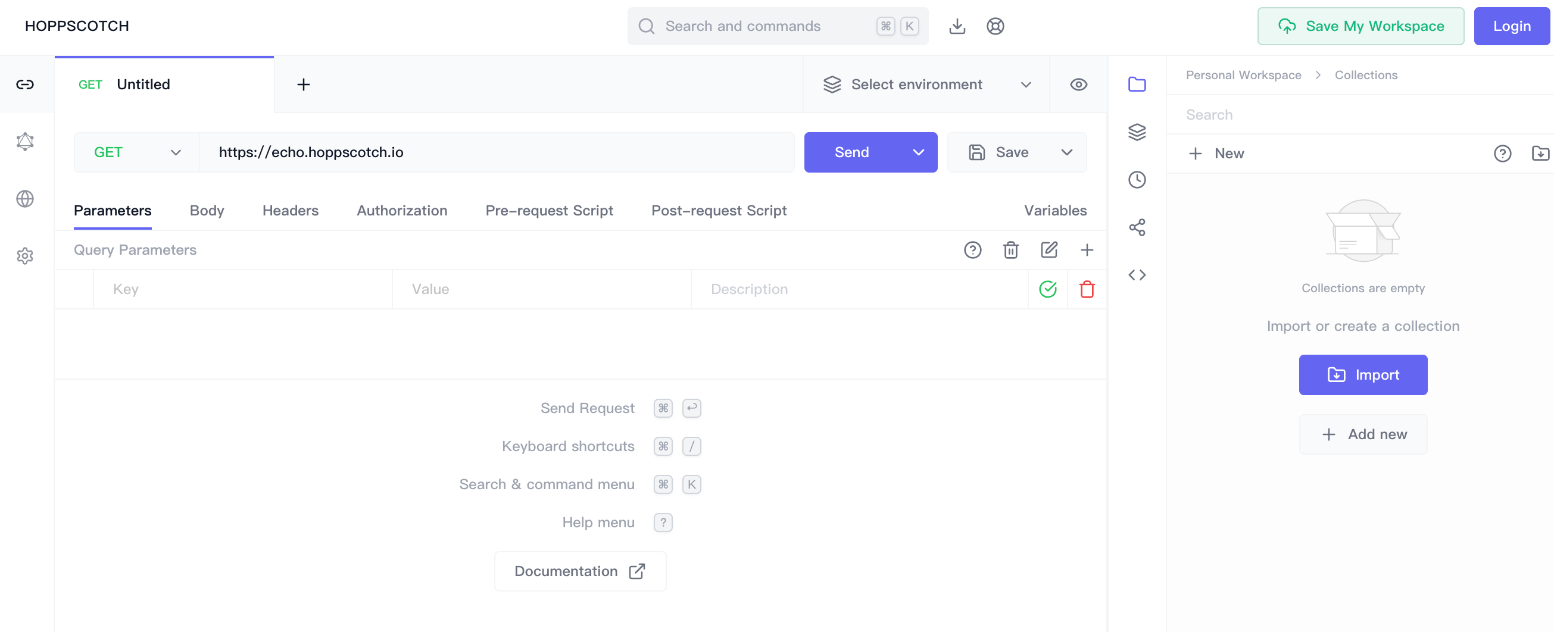Click the 'Query Parameters' label
Viewport: 1554px width, 632px height.
(x=135, y=250)
